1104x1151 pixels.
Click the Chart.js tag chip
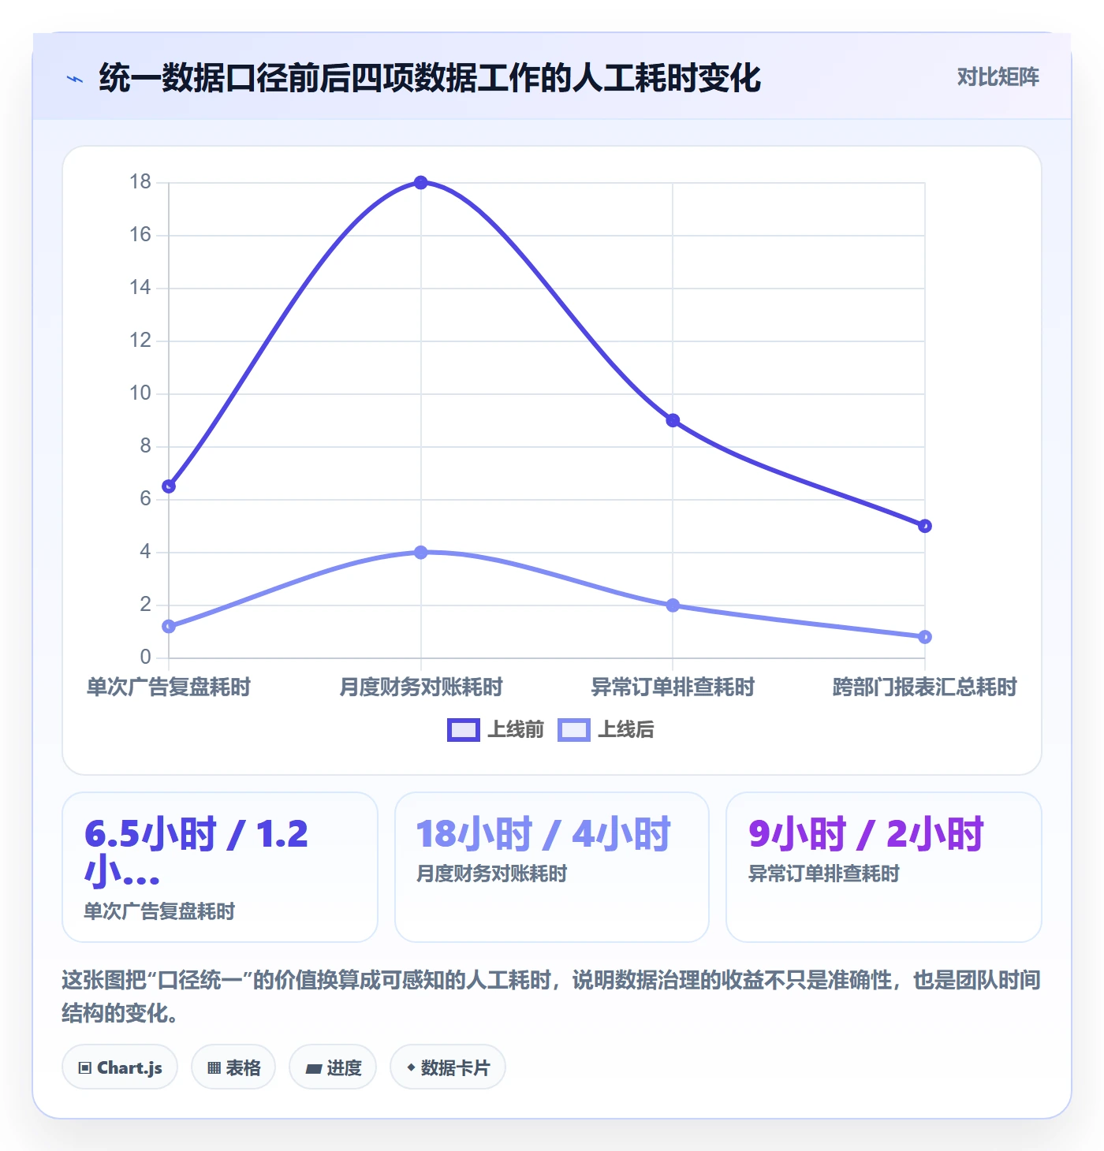click(120, 1067)
